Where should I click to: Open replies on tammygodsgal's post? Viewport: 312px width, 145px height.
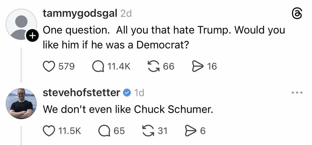[x=98, y=67]
